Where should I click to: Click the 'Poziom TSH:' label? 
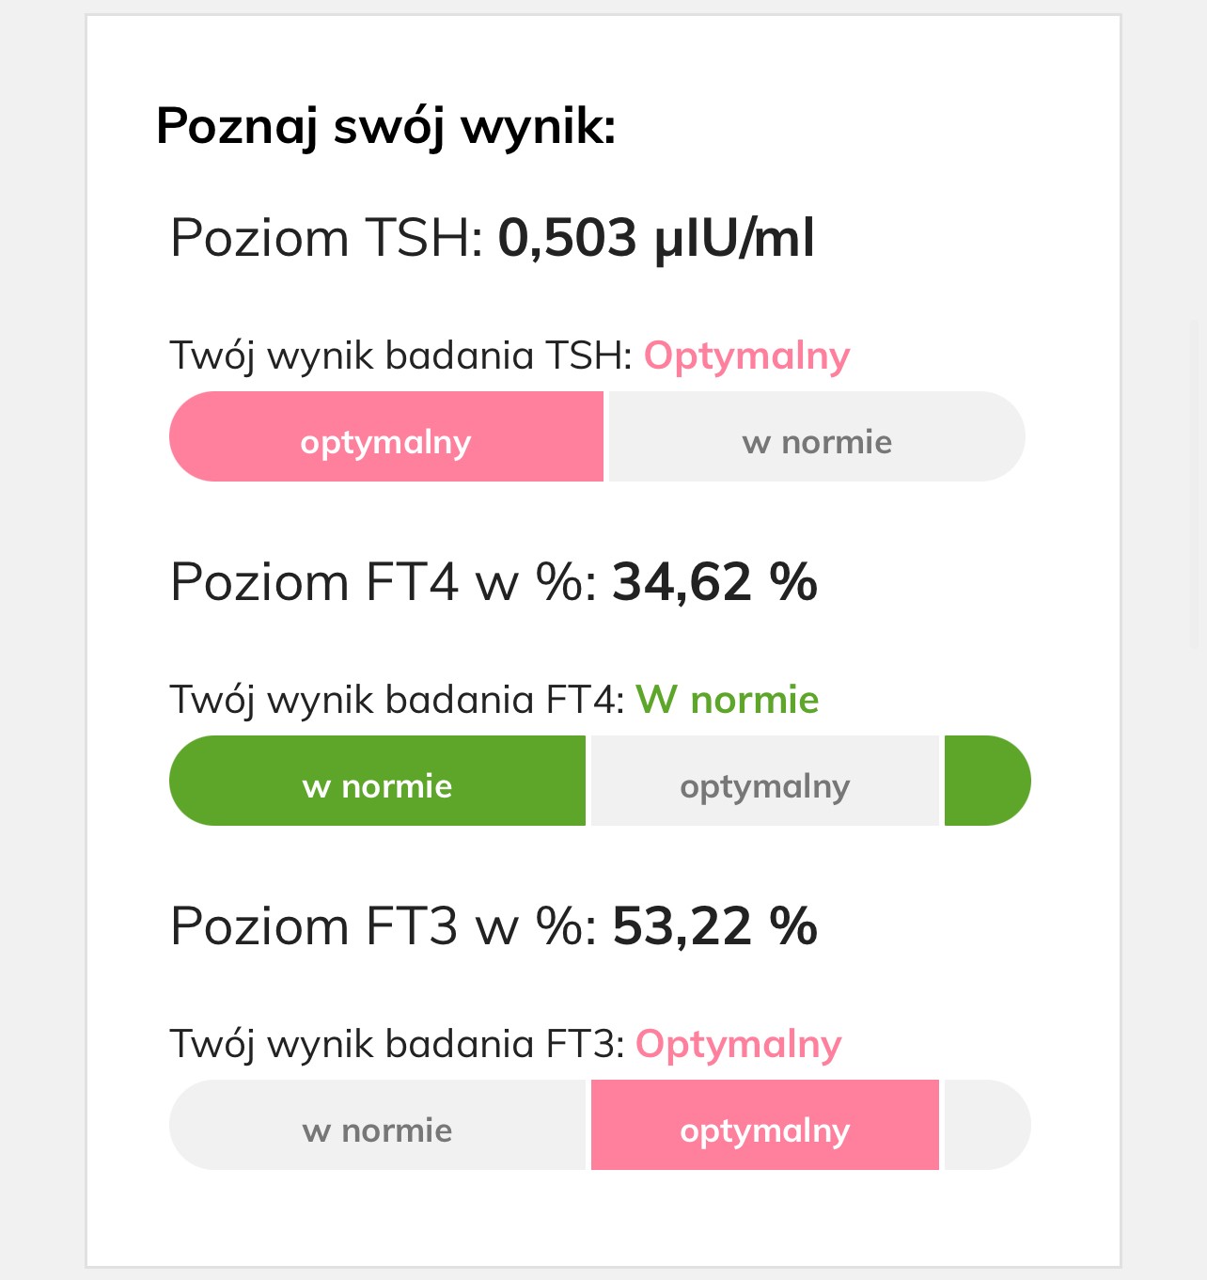click(x=326, y=238)
